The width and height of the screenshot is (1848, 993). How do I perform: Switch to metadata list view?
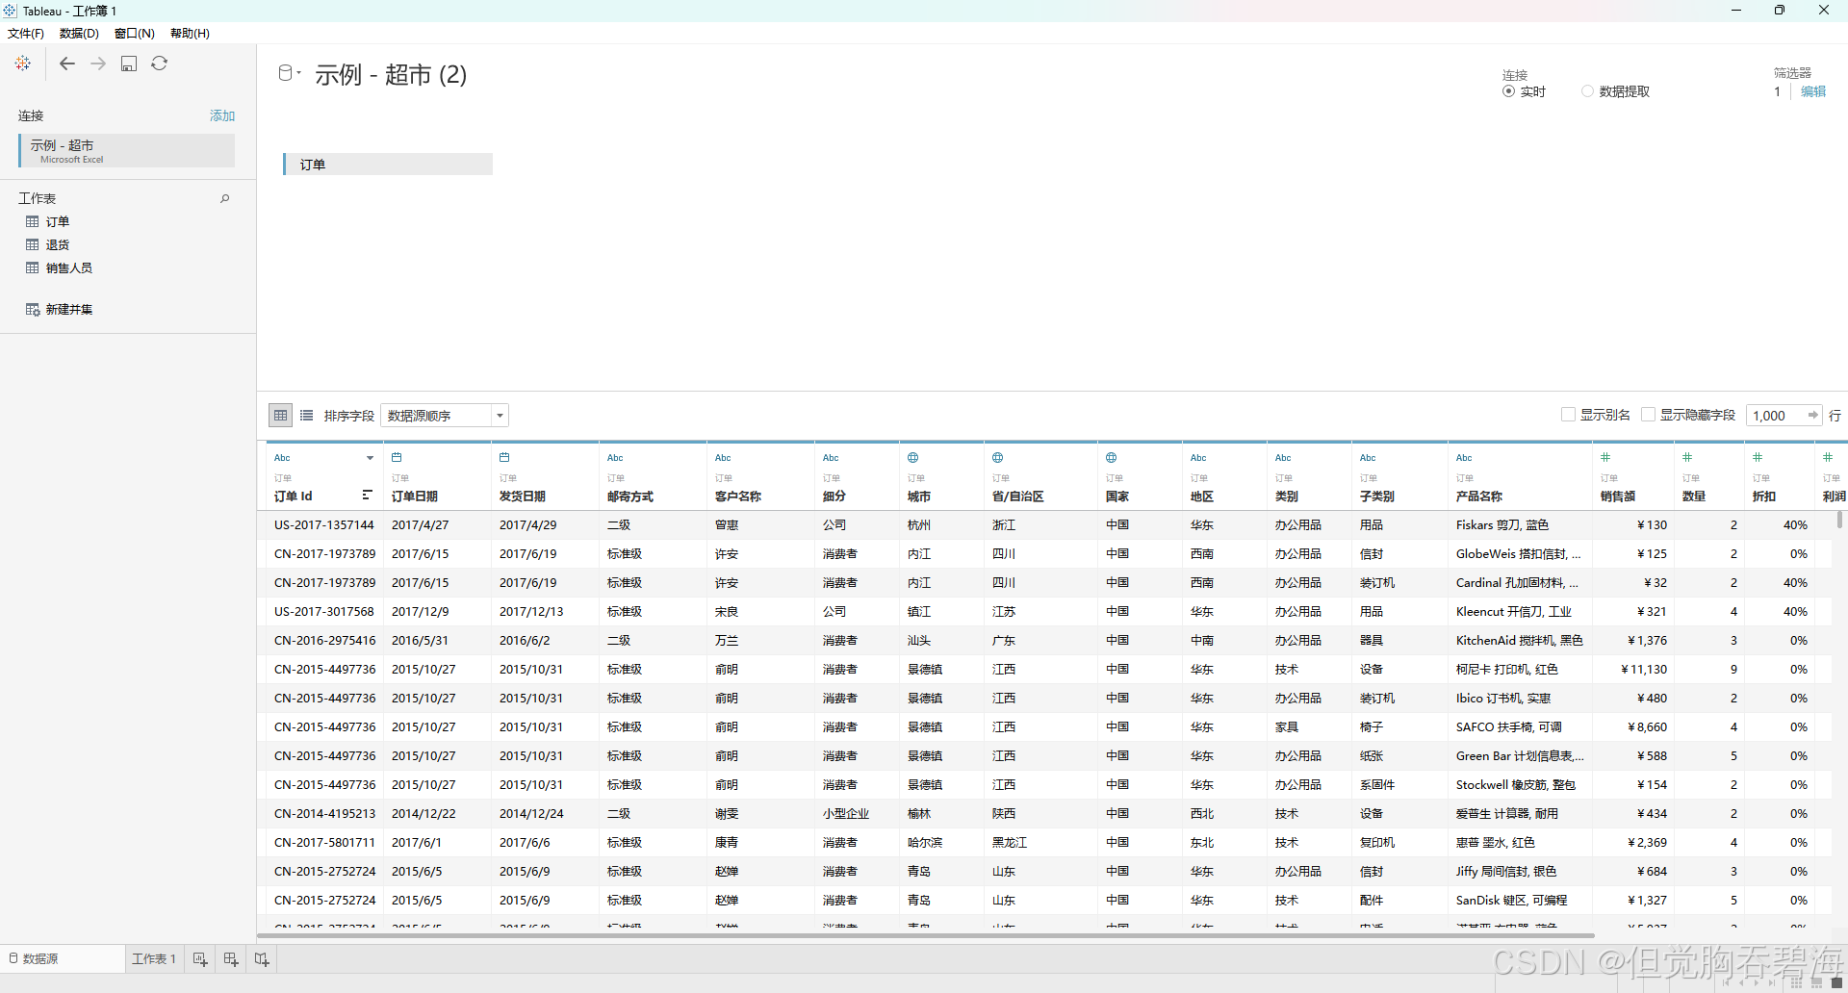coord(306,416)
